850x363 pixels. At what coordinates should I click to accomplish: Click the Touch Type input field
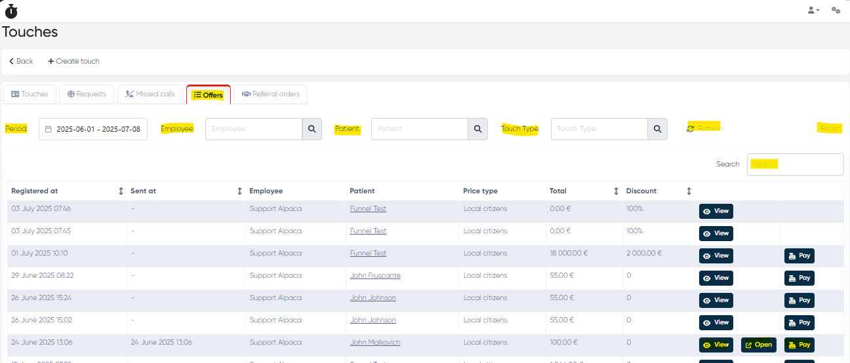[x=599, y=129]
